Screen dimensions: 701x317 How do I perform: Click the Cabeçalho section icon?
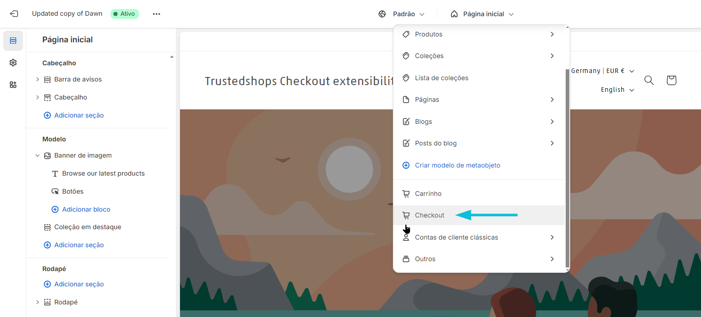(x=47, y=97)
